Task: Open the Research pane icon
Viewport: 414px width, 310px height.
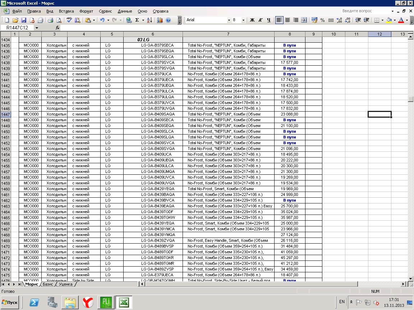Action: point(77,20)
